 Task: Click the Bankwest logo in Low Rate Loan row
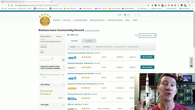(x=72, y=88)
